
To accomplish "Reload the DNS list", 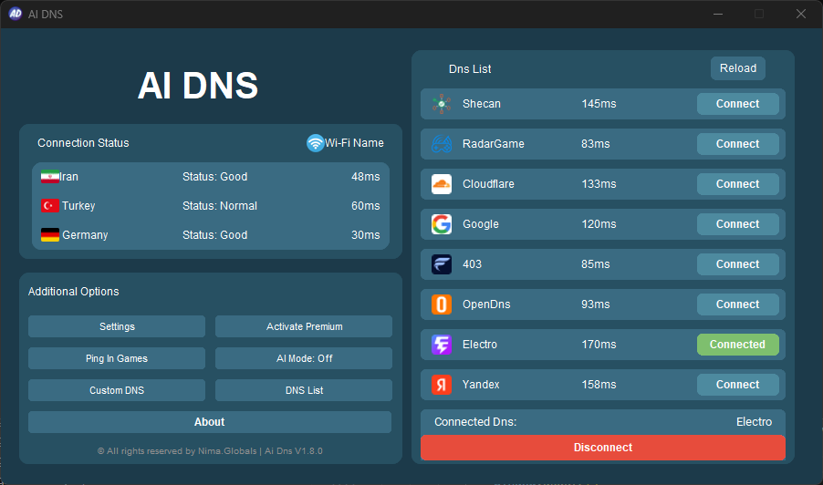I will click(x=737, y=68).
